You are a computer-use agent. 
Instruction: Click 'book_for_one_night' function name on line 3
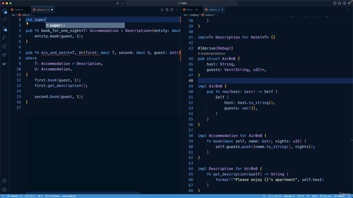[61, 31]
